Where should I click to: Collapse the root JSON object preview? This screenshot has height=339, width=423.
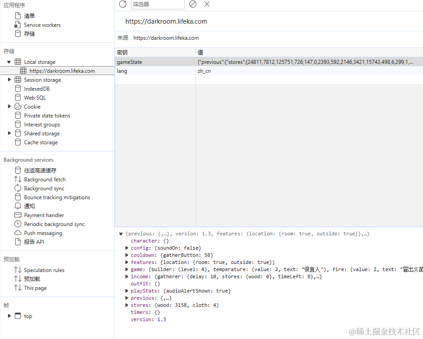pos(121,234)
